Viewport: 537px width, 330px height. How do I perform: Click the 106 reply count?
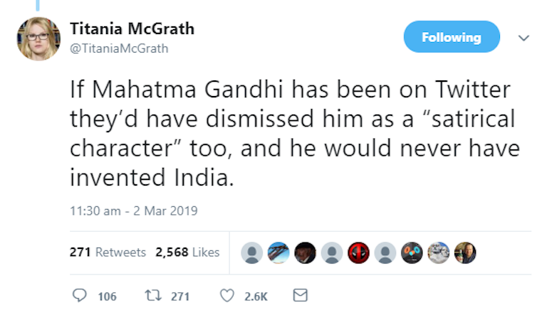pos(107,297)
